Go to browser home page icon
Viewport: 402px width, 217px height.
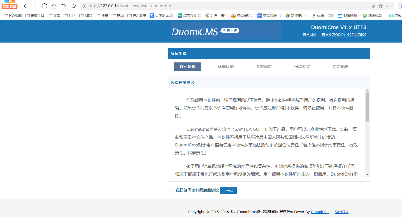coord(54,6)
